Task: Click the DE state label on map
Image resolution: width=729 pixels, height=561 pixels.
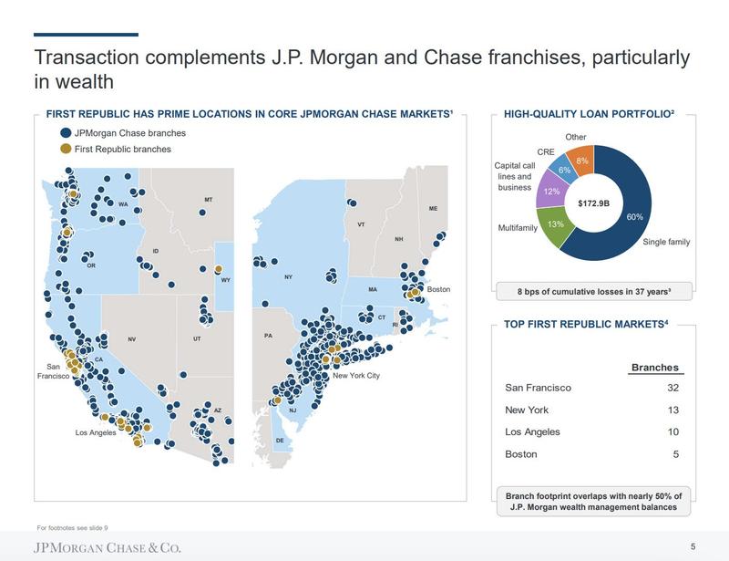Action: pyautogui.click(x=280, y=441)
